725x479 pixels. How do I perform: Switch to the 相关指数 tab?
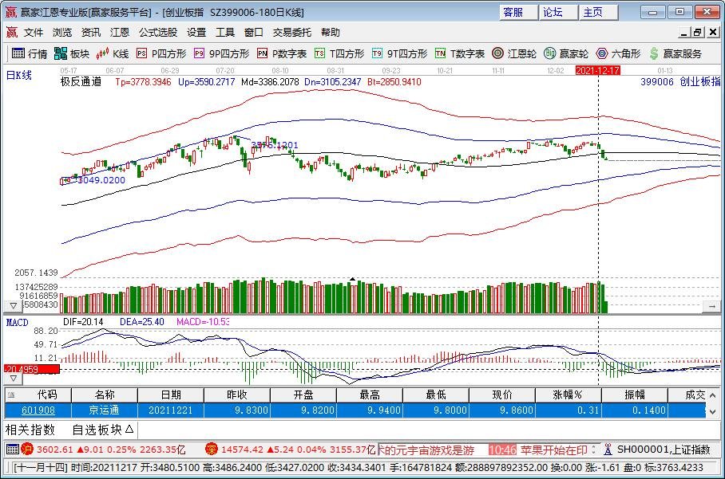(30, 430)
